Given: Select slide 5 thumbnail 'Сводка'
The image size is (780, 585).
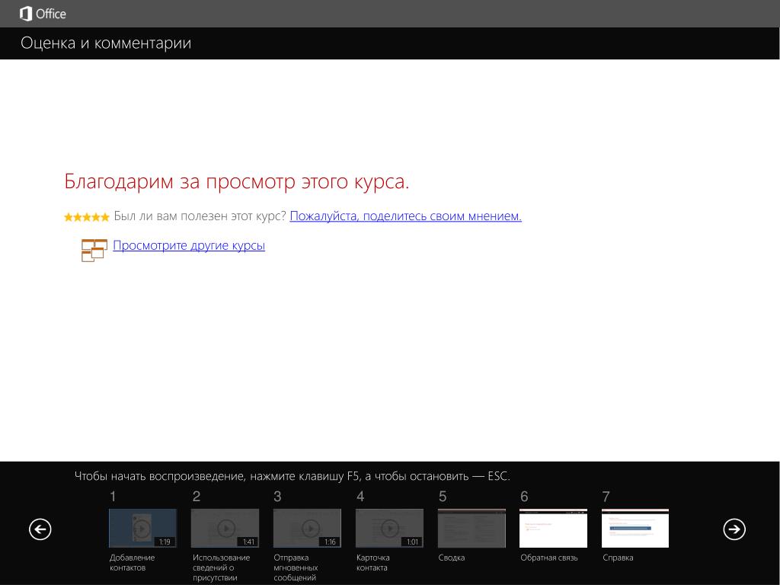Looking at the screenshot, I should pos(472,528).
